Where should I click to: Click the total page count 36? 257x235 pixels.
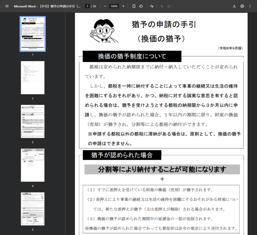(x=94, y=6)
